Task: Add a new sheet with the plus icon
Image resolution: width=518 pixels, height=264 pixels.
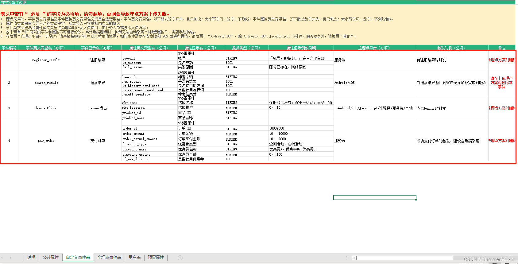Action: (180, 258)
